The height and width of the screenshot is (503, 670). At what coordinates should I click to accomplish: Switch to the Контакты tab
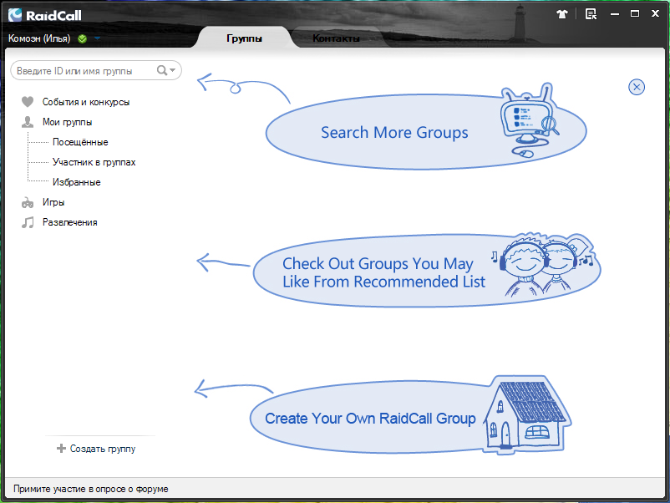336,38
